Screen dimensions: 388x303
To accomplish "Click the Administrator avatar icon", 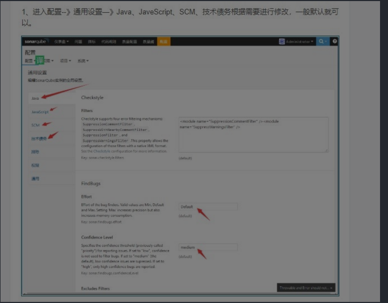I will pyautogui.click(x=282, y=41).
